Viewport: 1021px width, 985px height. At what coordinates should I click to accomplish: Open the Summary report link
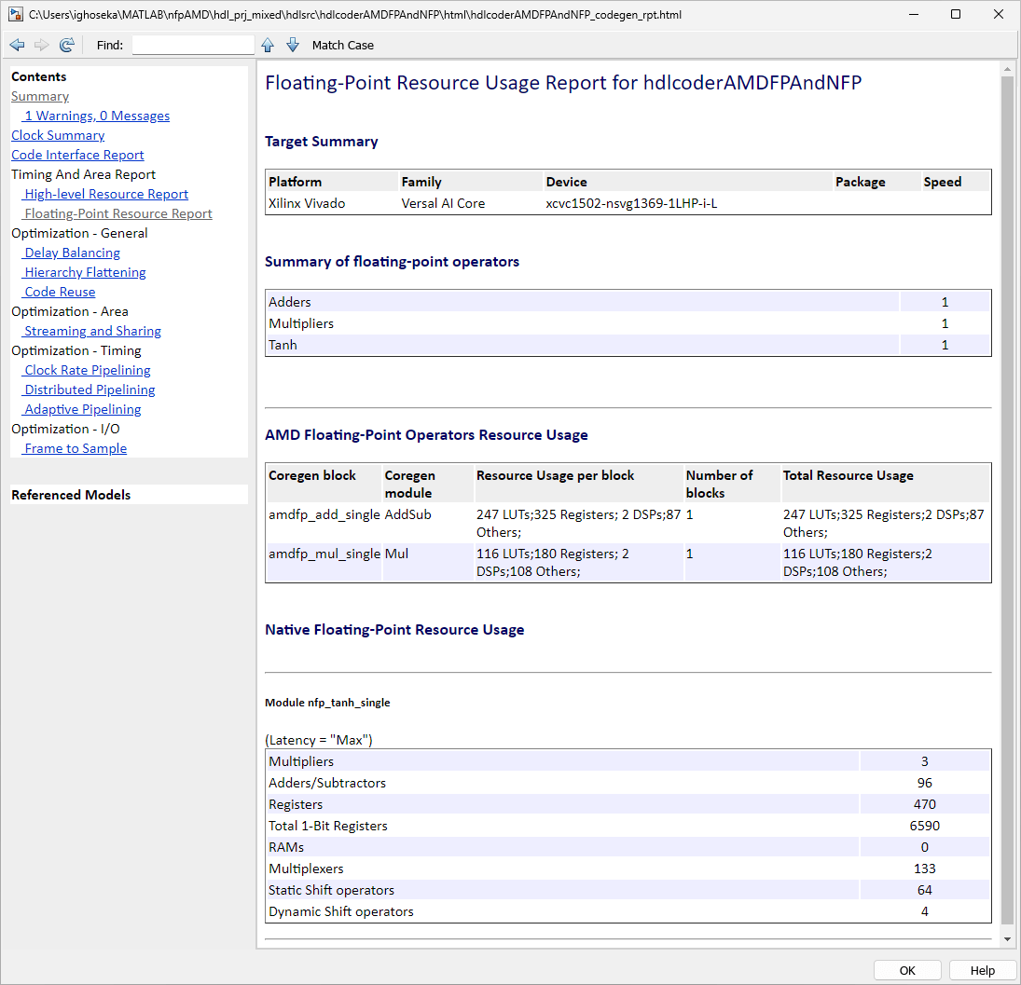click(40, 96)
